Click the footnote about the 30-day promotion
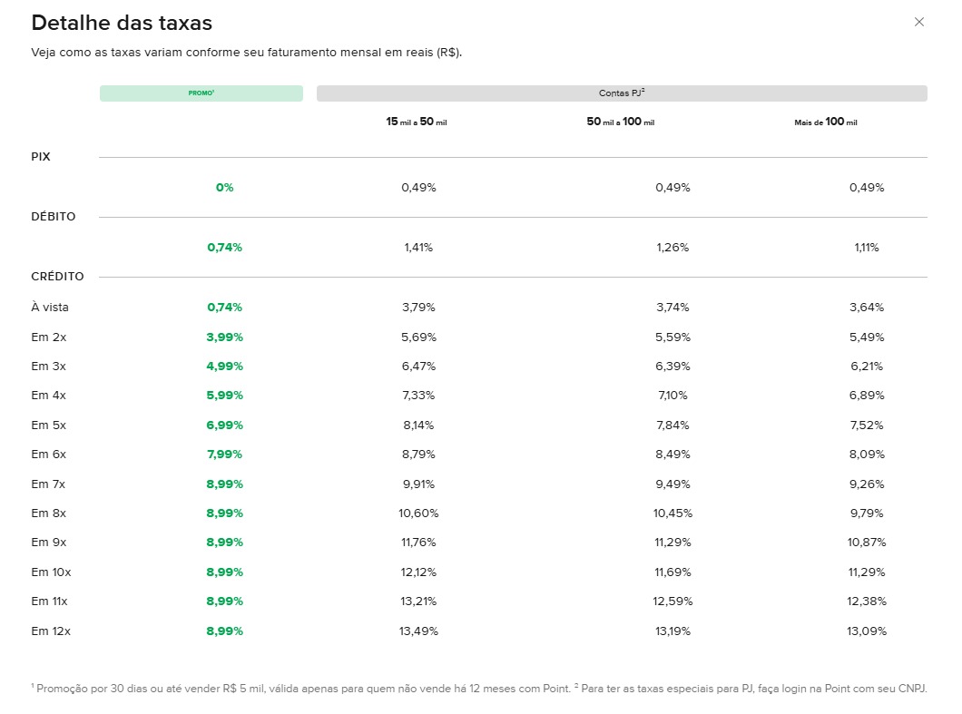 point(299,689)
